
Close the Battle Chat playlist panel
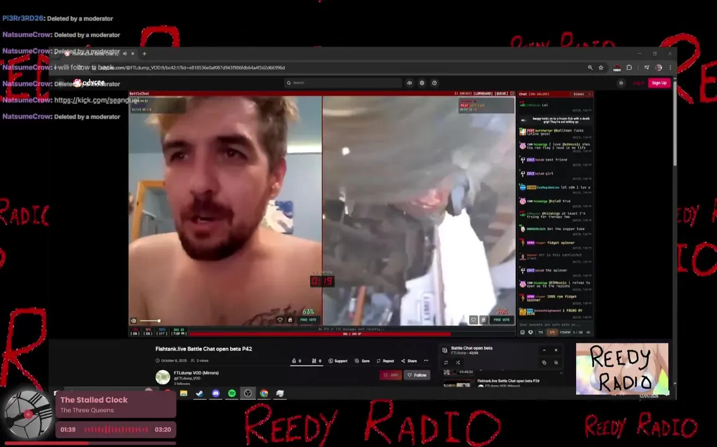[x=556, y=350]
